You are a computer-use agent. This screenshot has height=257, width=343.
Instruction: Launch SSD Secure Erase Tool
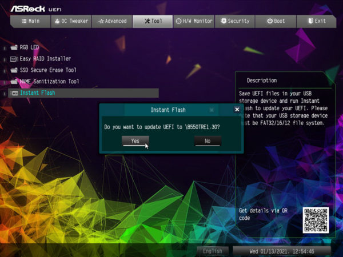48,70
